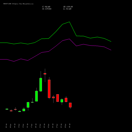Select the tall green candle above 21 Apr
132x132 pixels.
pos(41,84)
